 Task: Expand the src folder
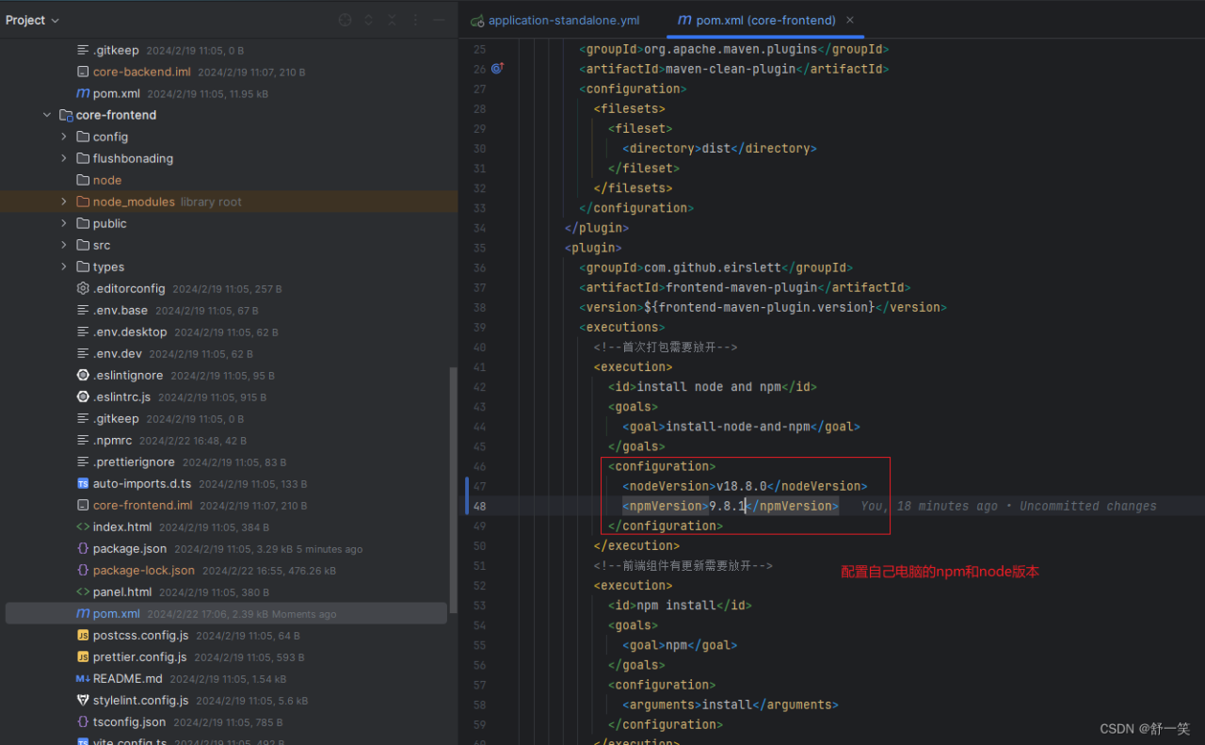pos(64,245)
